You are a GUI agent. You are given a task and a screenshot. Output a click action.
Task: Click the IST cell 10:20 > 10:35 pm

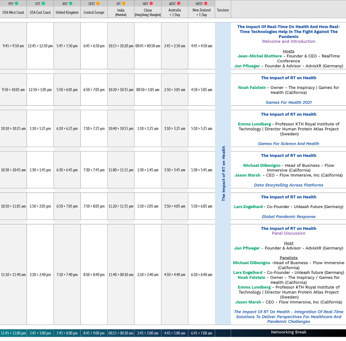(x=121, y=90)
